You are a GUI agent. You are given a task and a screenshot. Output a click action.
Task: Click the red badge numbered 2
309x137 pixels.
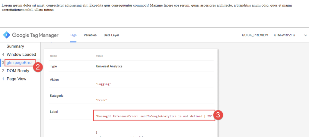37,67
